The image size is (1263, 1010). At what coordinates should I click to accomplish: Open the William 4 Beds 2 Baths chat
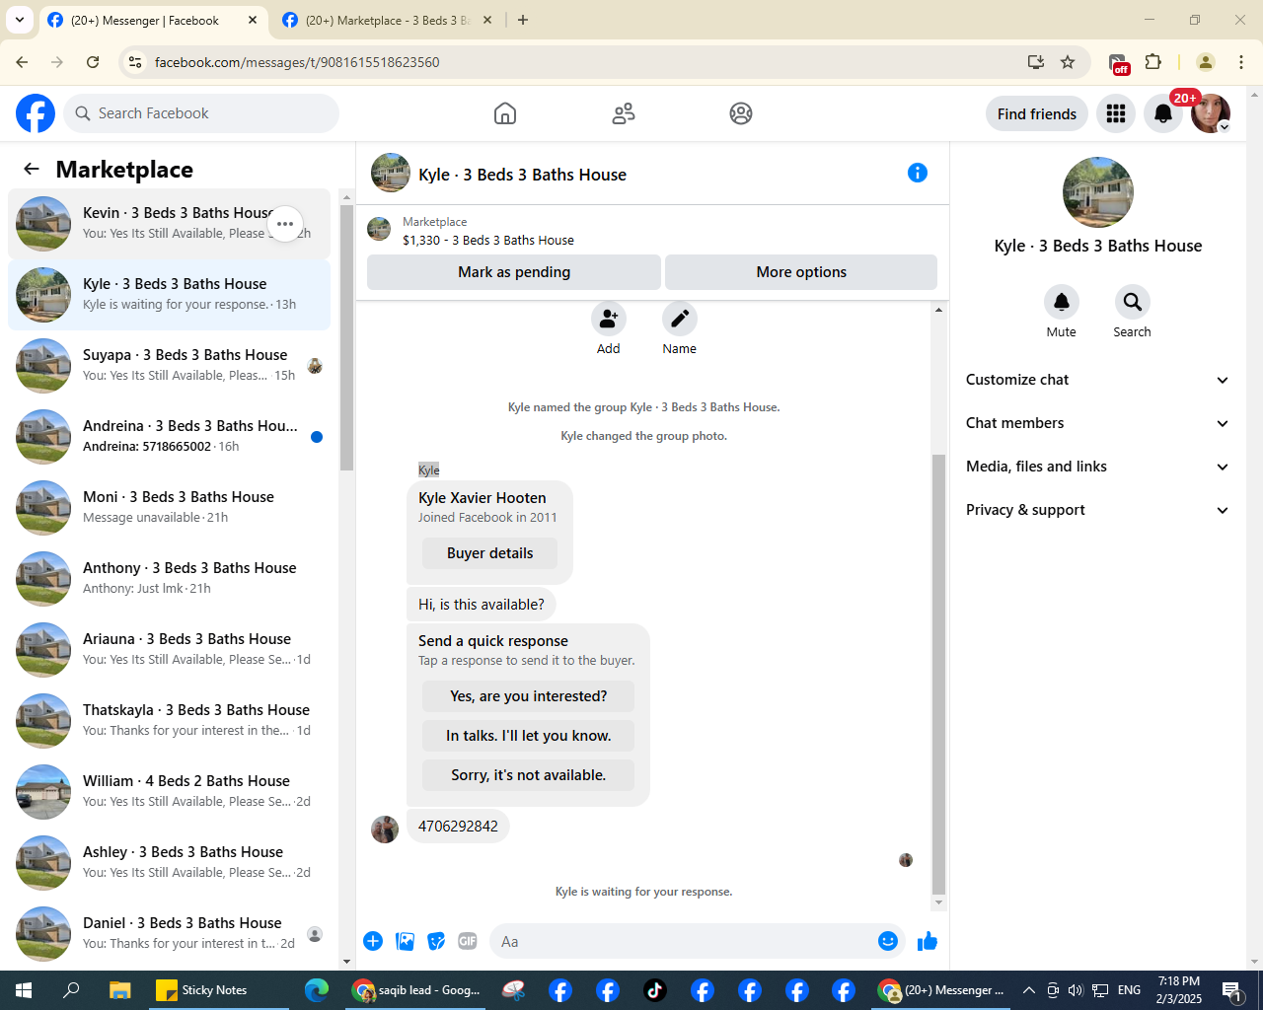click(x=170, y=792)
